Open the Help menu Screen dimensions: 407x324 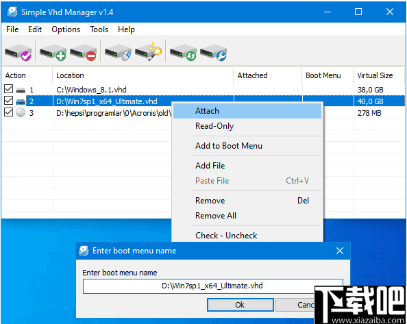126,29
